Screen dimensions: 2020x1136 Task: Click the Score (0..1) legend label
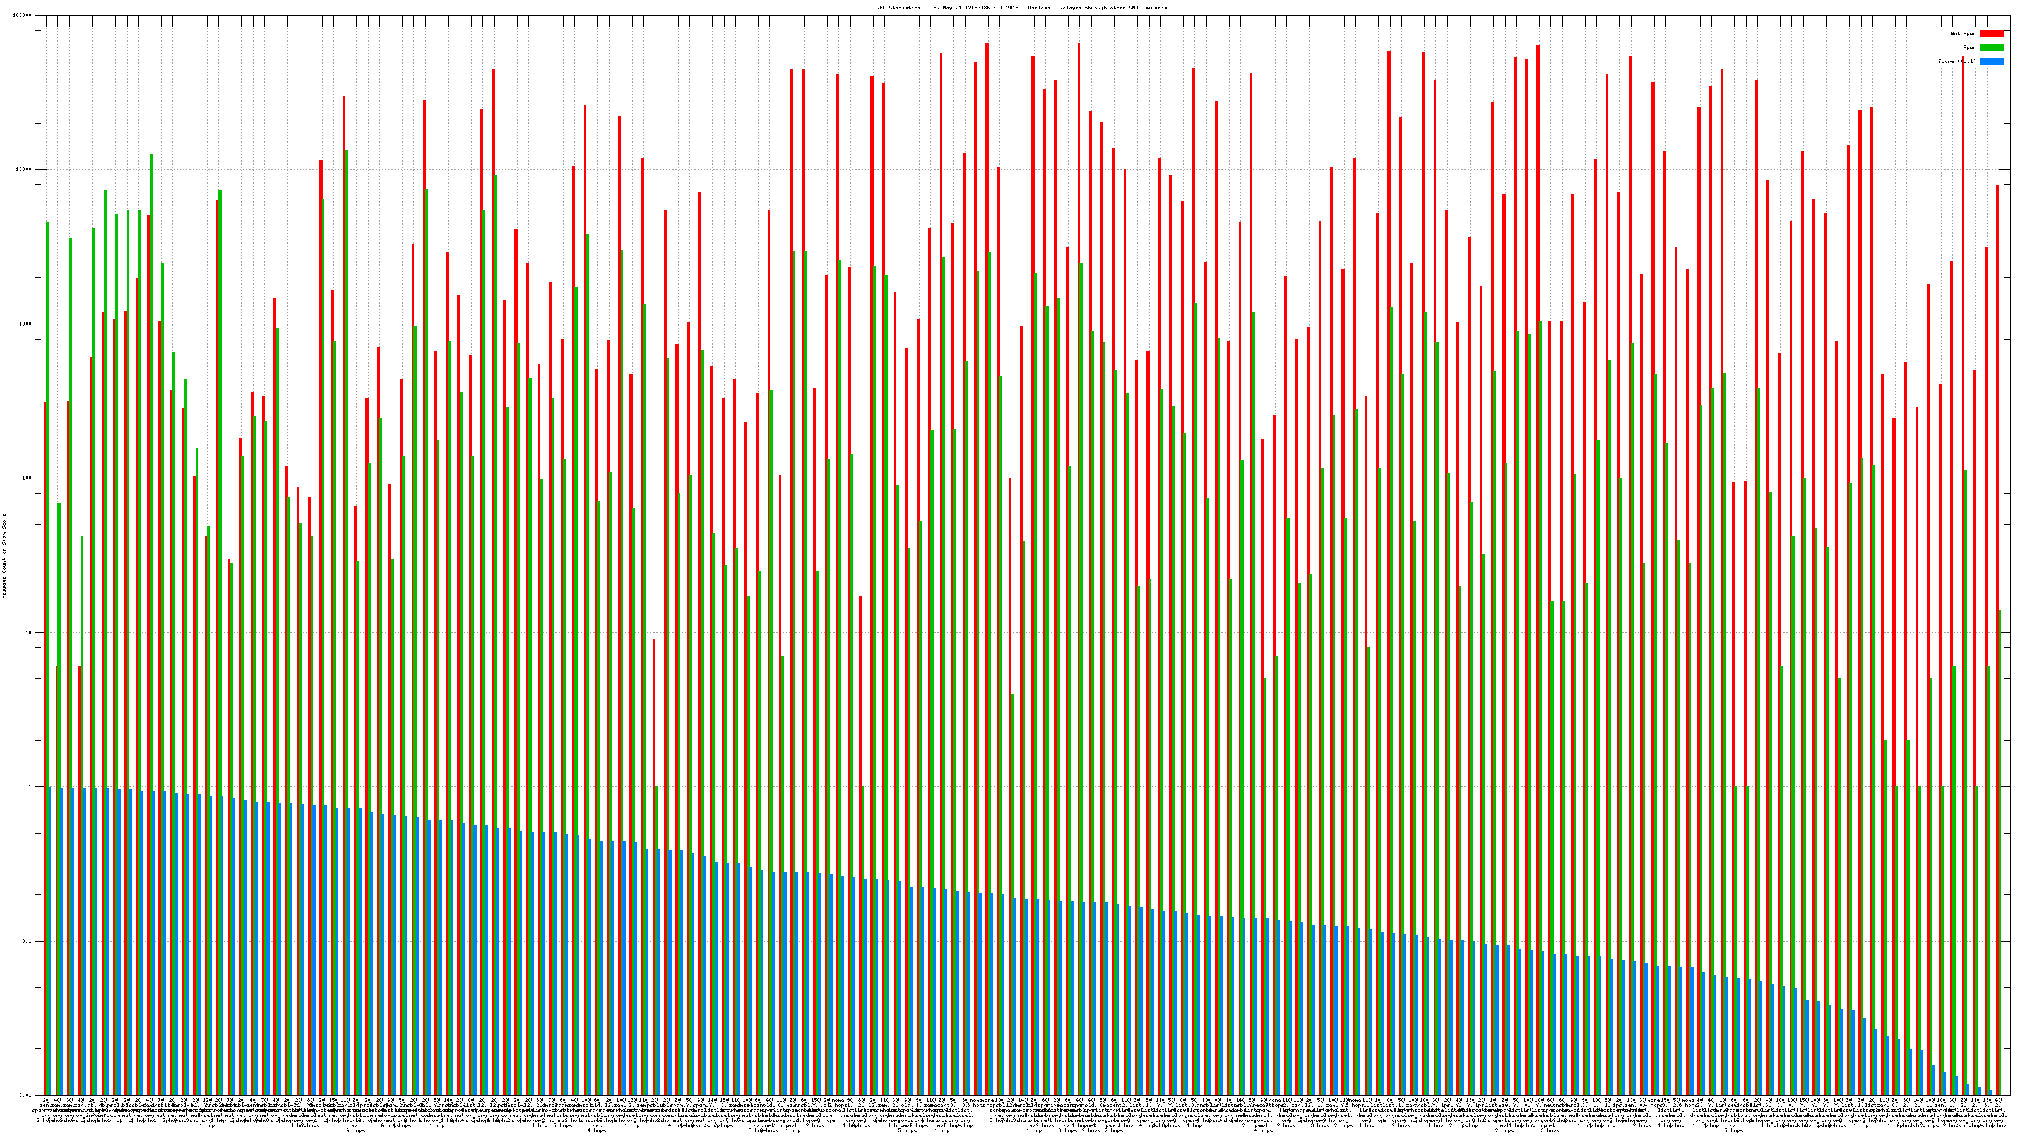(x=1956, y=61)
